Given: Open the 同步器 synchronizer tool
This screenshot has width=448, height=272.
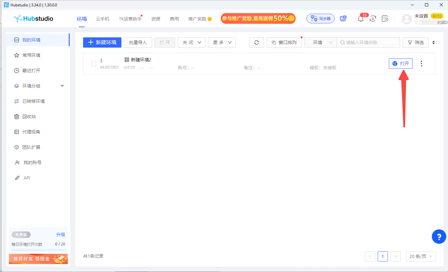Looking at the screenshot, I should tap(321, 19).
